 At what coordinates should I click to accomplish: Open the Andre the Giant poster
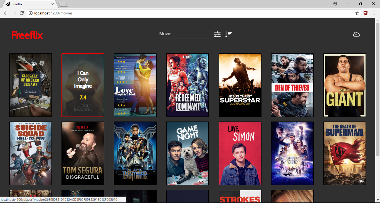(x=345, y=85)
